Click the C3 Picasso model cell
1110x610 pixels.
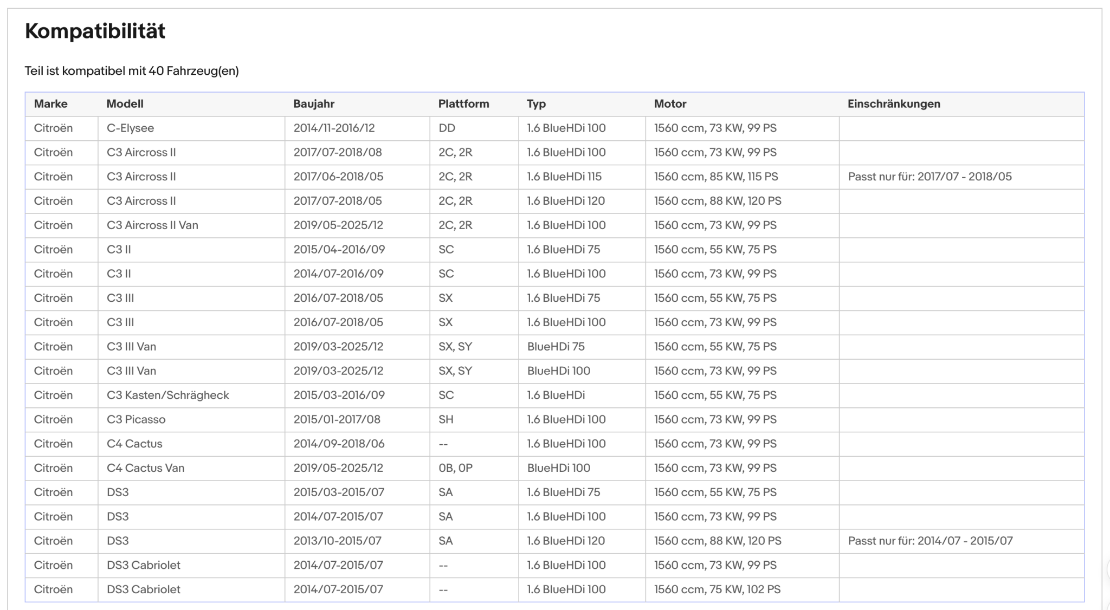(x=191, y=420)
